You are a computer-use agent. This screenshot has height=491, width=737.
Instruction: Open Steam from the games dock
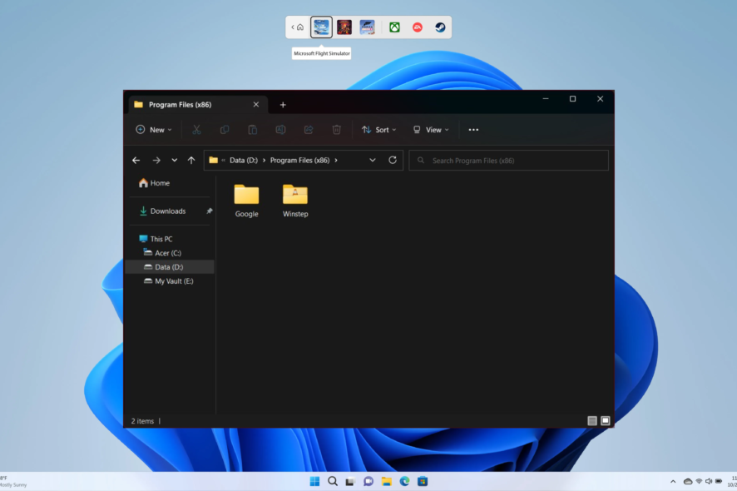(x=439, y=27)
